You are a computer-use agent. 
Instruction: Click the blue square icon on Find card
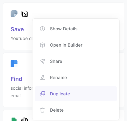point(14,64)
